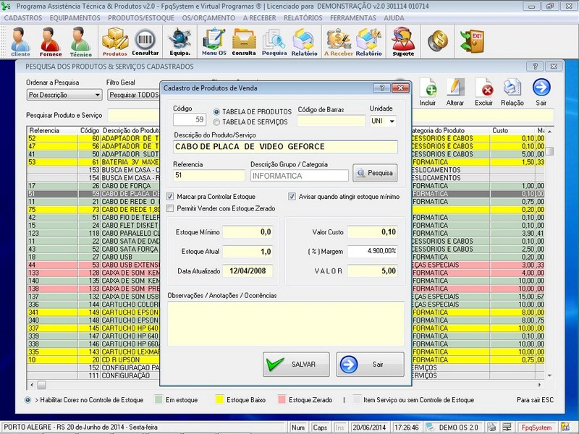Enable Permitir Vender com Estoque Zerado
The height and width of the screenshot is (434, 579).
tap(170, 208)
